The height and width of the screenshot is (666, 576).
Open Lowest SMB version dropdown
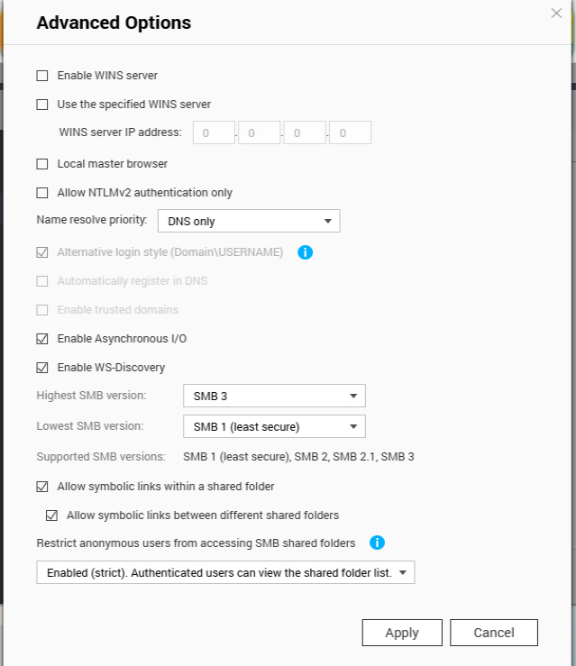pos(274,426)
